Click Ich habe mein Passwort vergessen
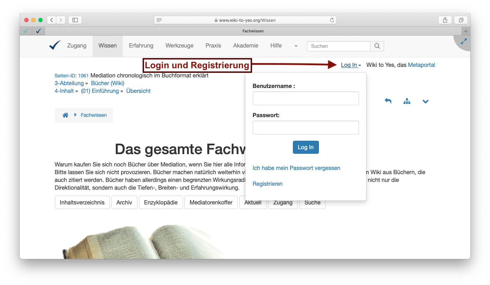490x285 pixels. pyautogui.click(x=296, y=168)
